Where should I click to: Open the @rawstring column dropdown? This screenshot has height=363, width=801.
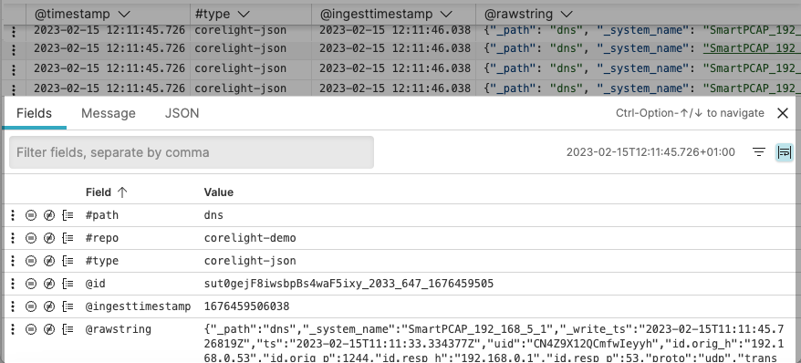coord(567,15)
